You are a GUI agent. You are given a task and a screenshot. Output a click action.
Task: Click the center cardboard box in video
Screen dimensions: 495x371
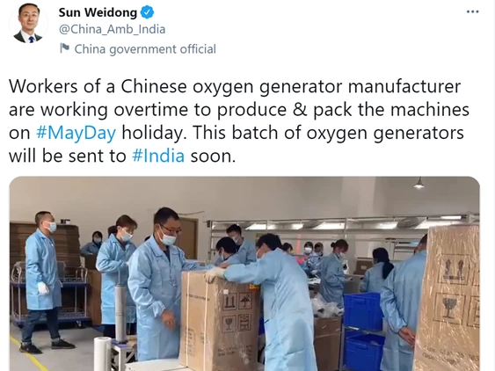click(220, 319)
